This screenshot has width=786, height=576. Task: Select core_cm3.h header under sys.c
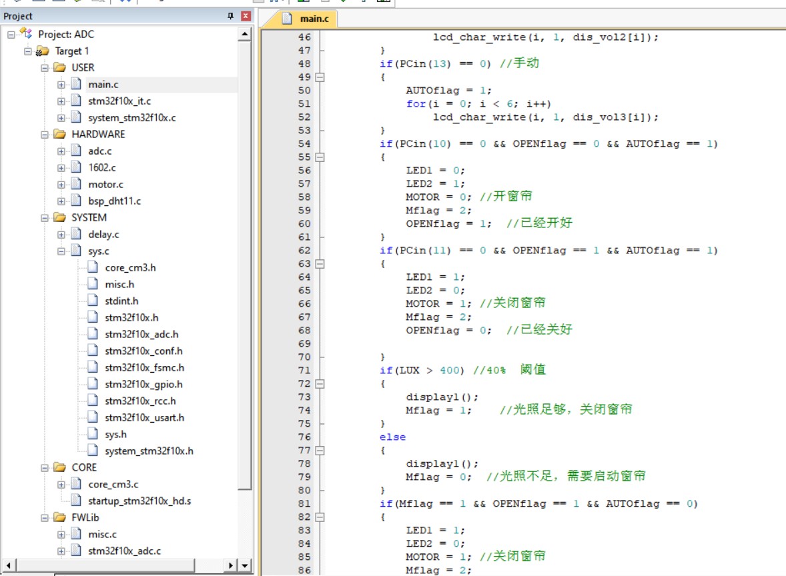(130, 268)
